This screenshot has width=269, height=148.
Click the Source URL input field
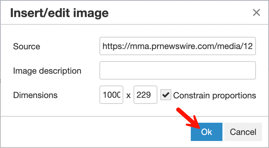[x=177, y=46]
